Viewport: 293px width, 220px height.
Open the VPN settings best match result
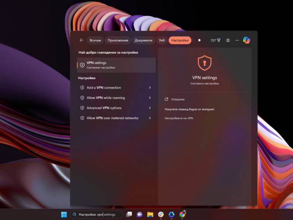(116, 65)
